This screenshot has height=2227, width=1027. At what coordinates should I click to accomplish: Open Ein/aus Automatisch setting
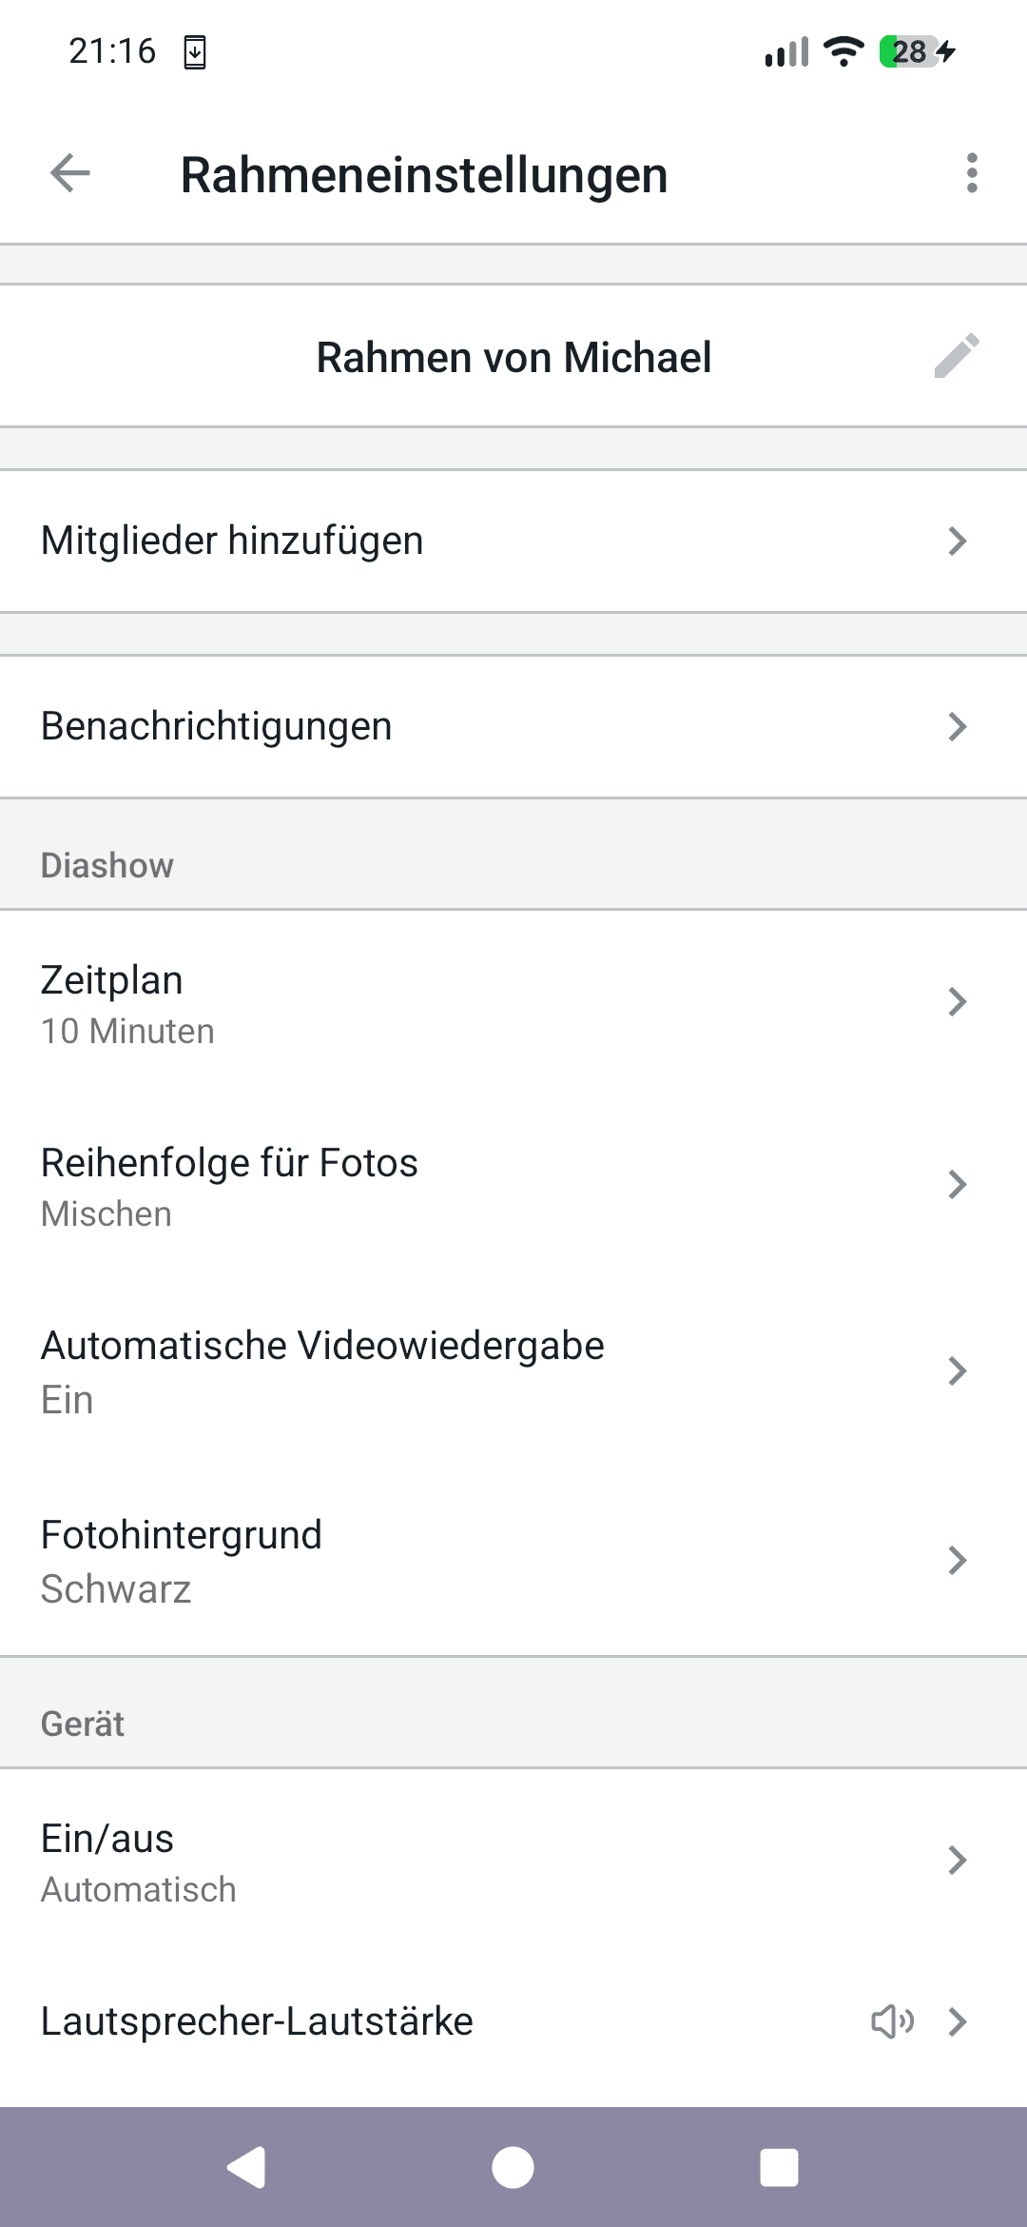(x=513, y=1862)
